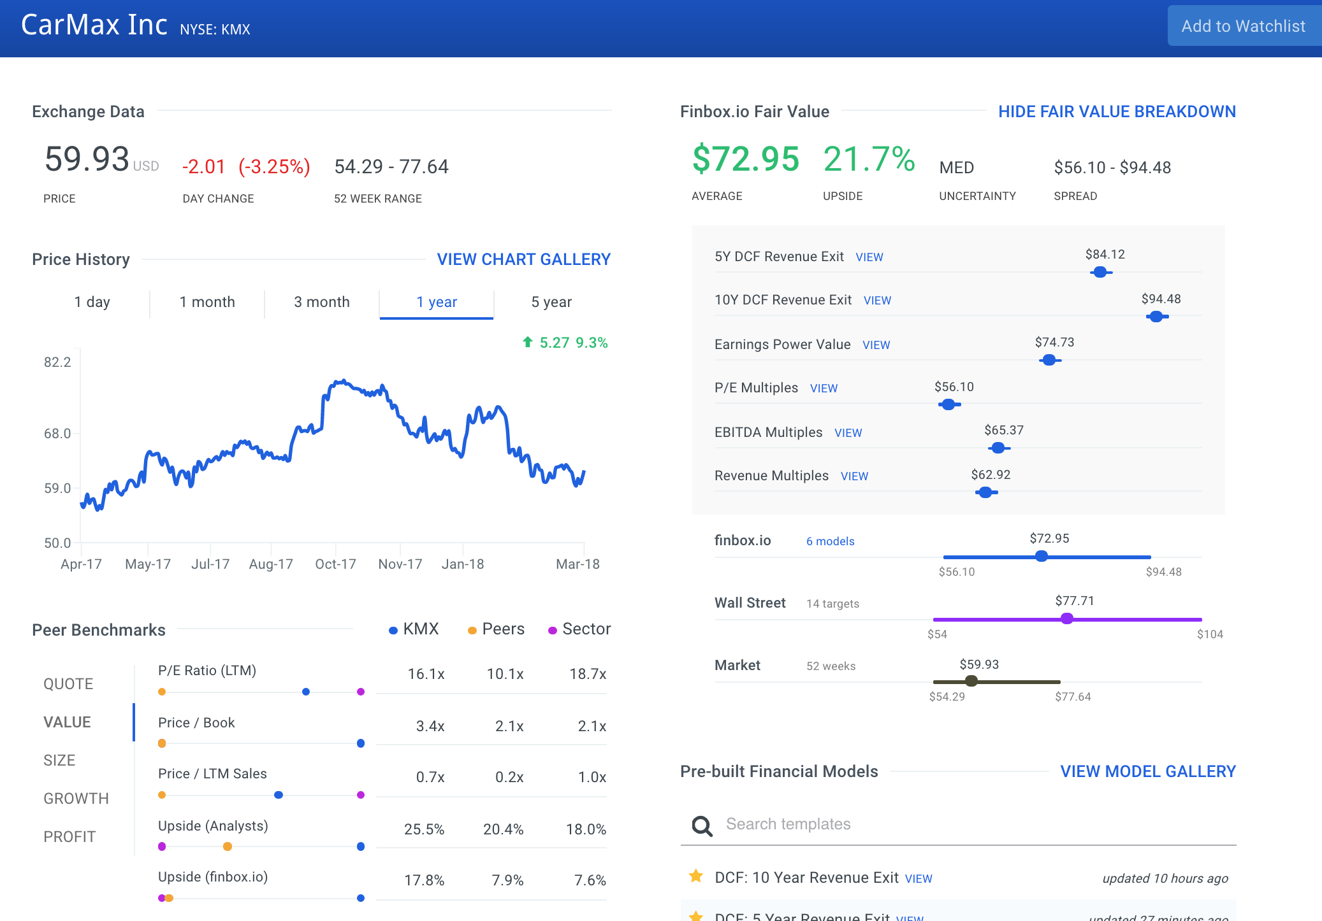The image size is (1322, 921).
Task: Click the KMX blue legend dot
Action: point(393,630)
